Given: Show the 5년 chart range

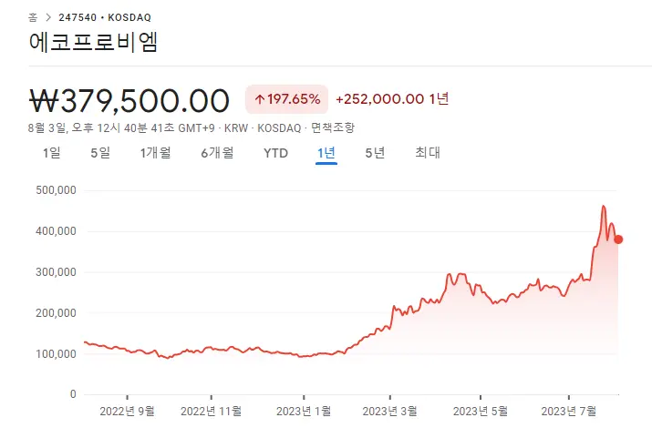Looking at the screenshot, I should click(x=375, y=153).
